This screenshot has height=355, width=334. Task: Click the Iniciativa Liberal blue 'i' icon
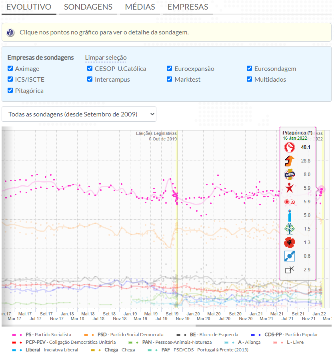tap(289, 215)
